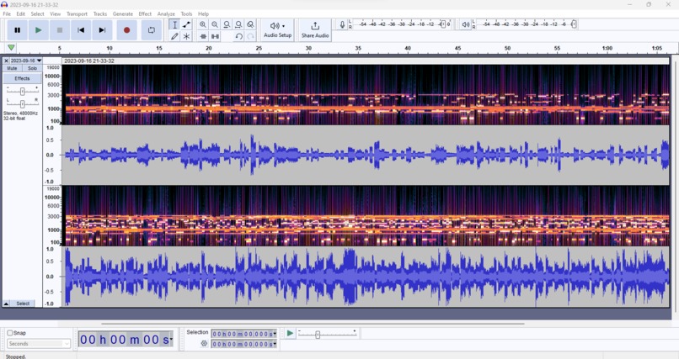Skip to start of the project
The image size is (679, 359).
[81, 30]
